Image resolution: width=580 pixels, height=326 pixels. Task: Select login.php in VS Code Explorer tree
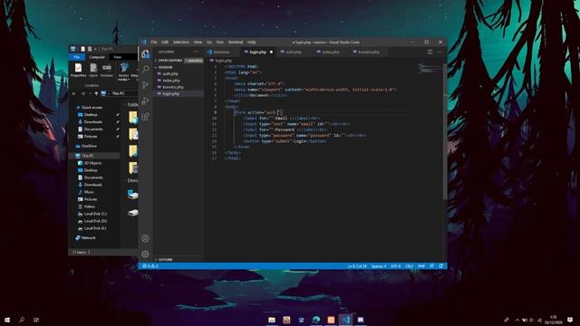coord(179,94)
